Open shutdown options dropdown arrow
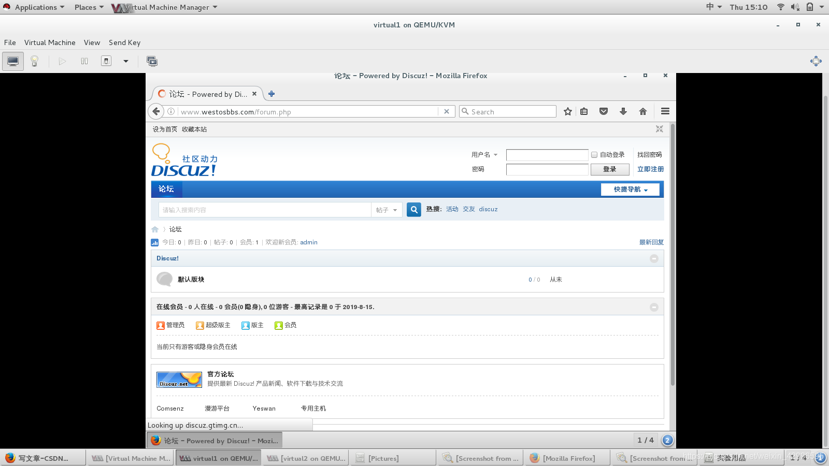The height and width of the screenshot is (466, 829). (x=125, y=61)
